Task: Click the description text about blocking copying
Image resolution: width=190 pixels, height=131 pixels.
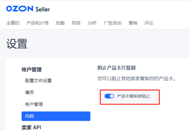Action: [x=136, y=79]
